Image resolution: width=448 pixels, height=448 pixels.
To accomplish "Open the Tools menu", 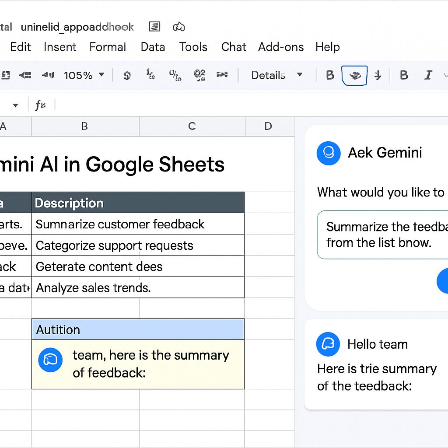I will click(193, 47).
